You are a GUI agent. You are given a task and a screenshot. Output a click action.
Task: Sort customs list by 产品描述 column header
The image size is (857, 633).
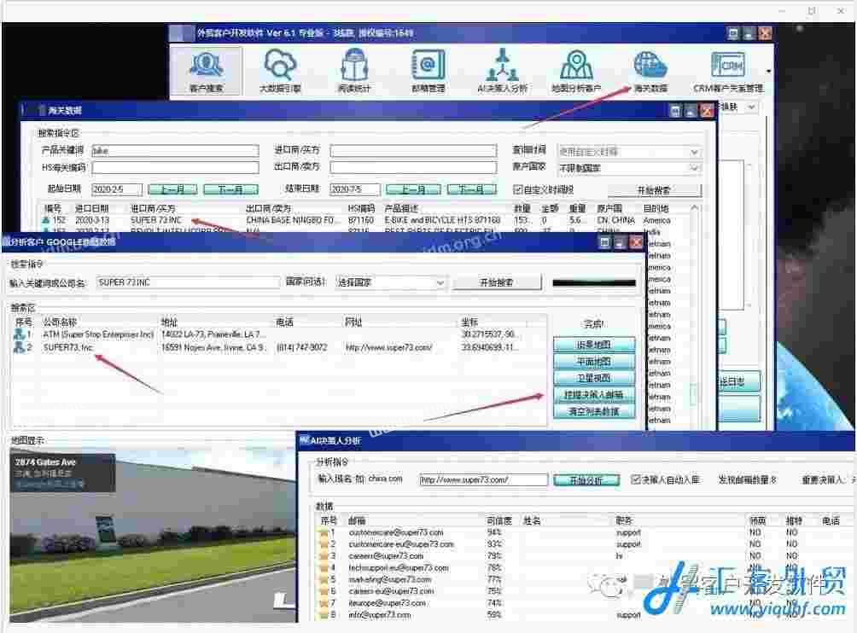(400, 209)
